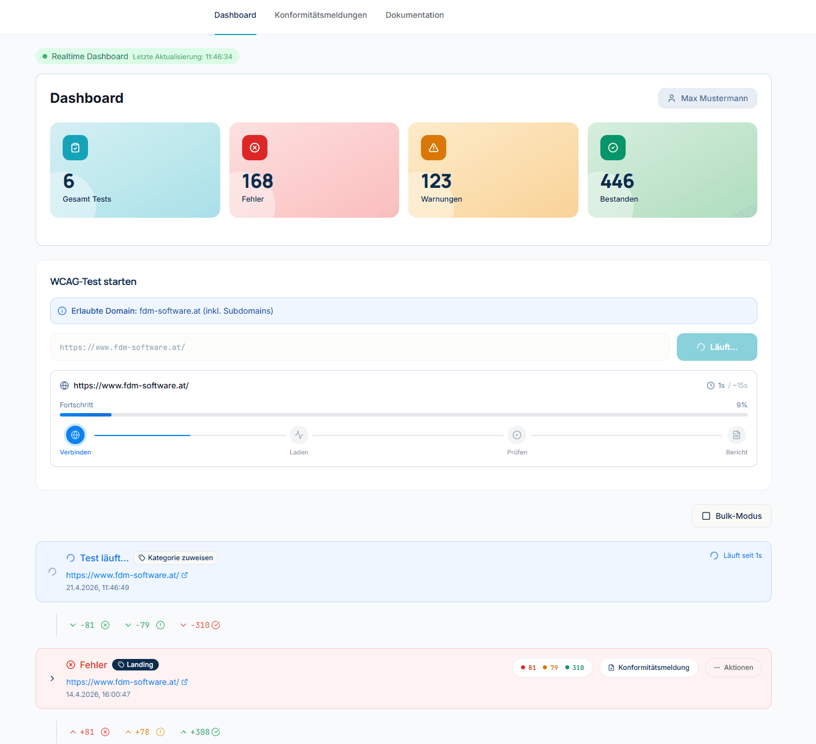
Task: Click the URL input field
Action: [x=360, y=347]
